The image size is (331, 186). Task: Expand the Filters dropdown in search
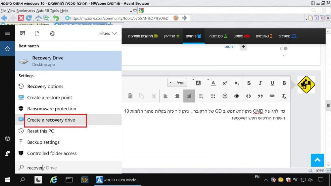point(108,33)
